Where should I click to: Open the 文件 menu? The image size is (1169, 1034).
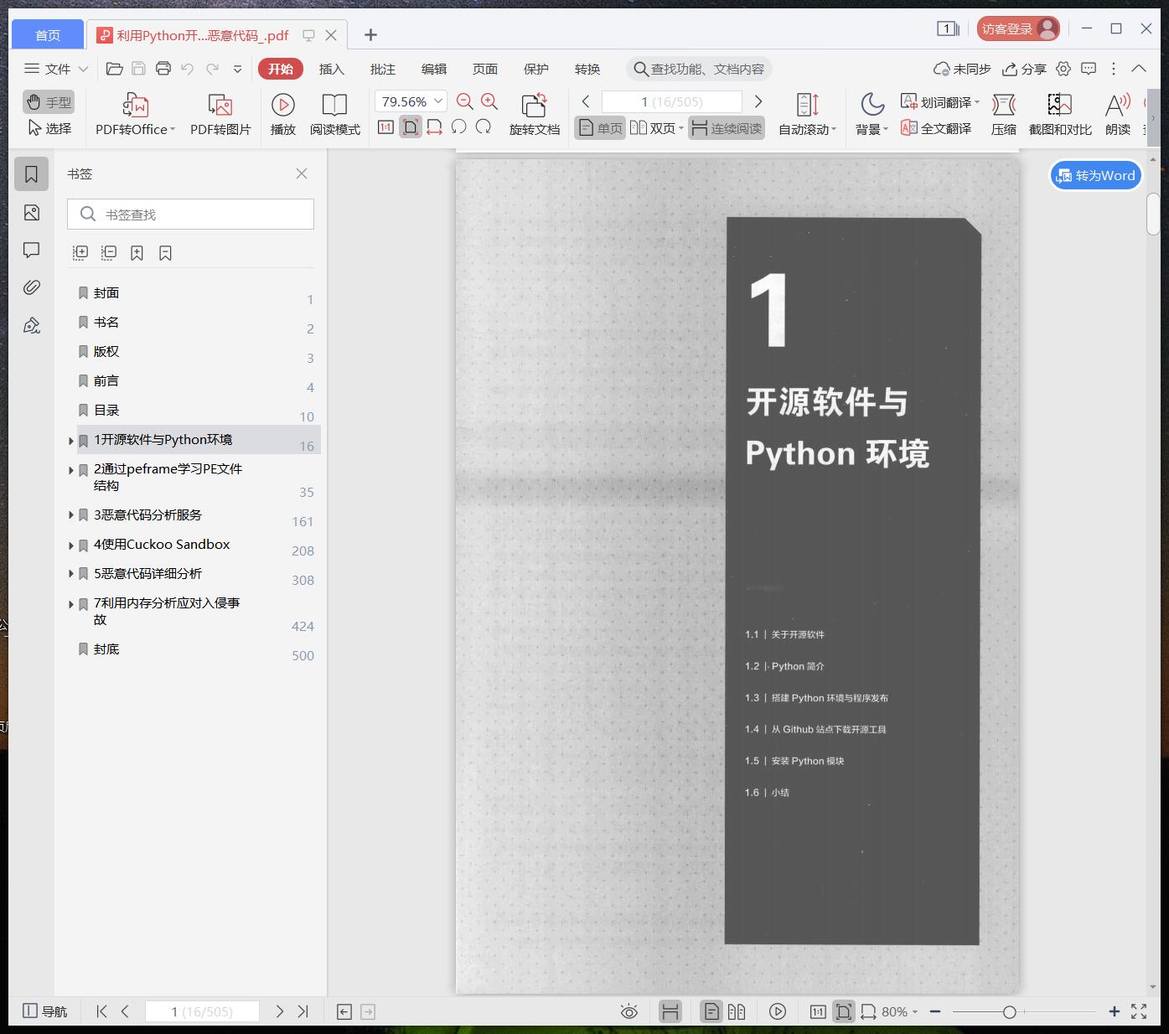pyautogui.click(x=56, y=69)
